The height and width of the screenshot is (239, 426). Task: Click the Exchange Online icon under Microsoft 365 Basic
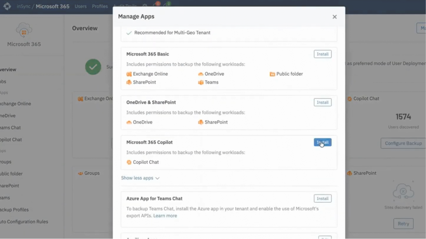[129, 74]
